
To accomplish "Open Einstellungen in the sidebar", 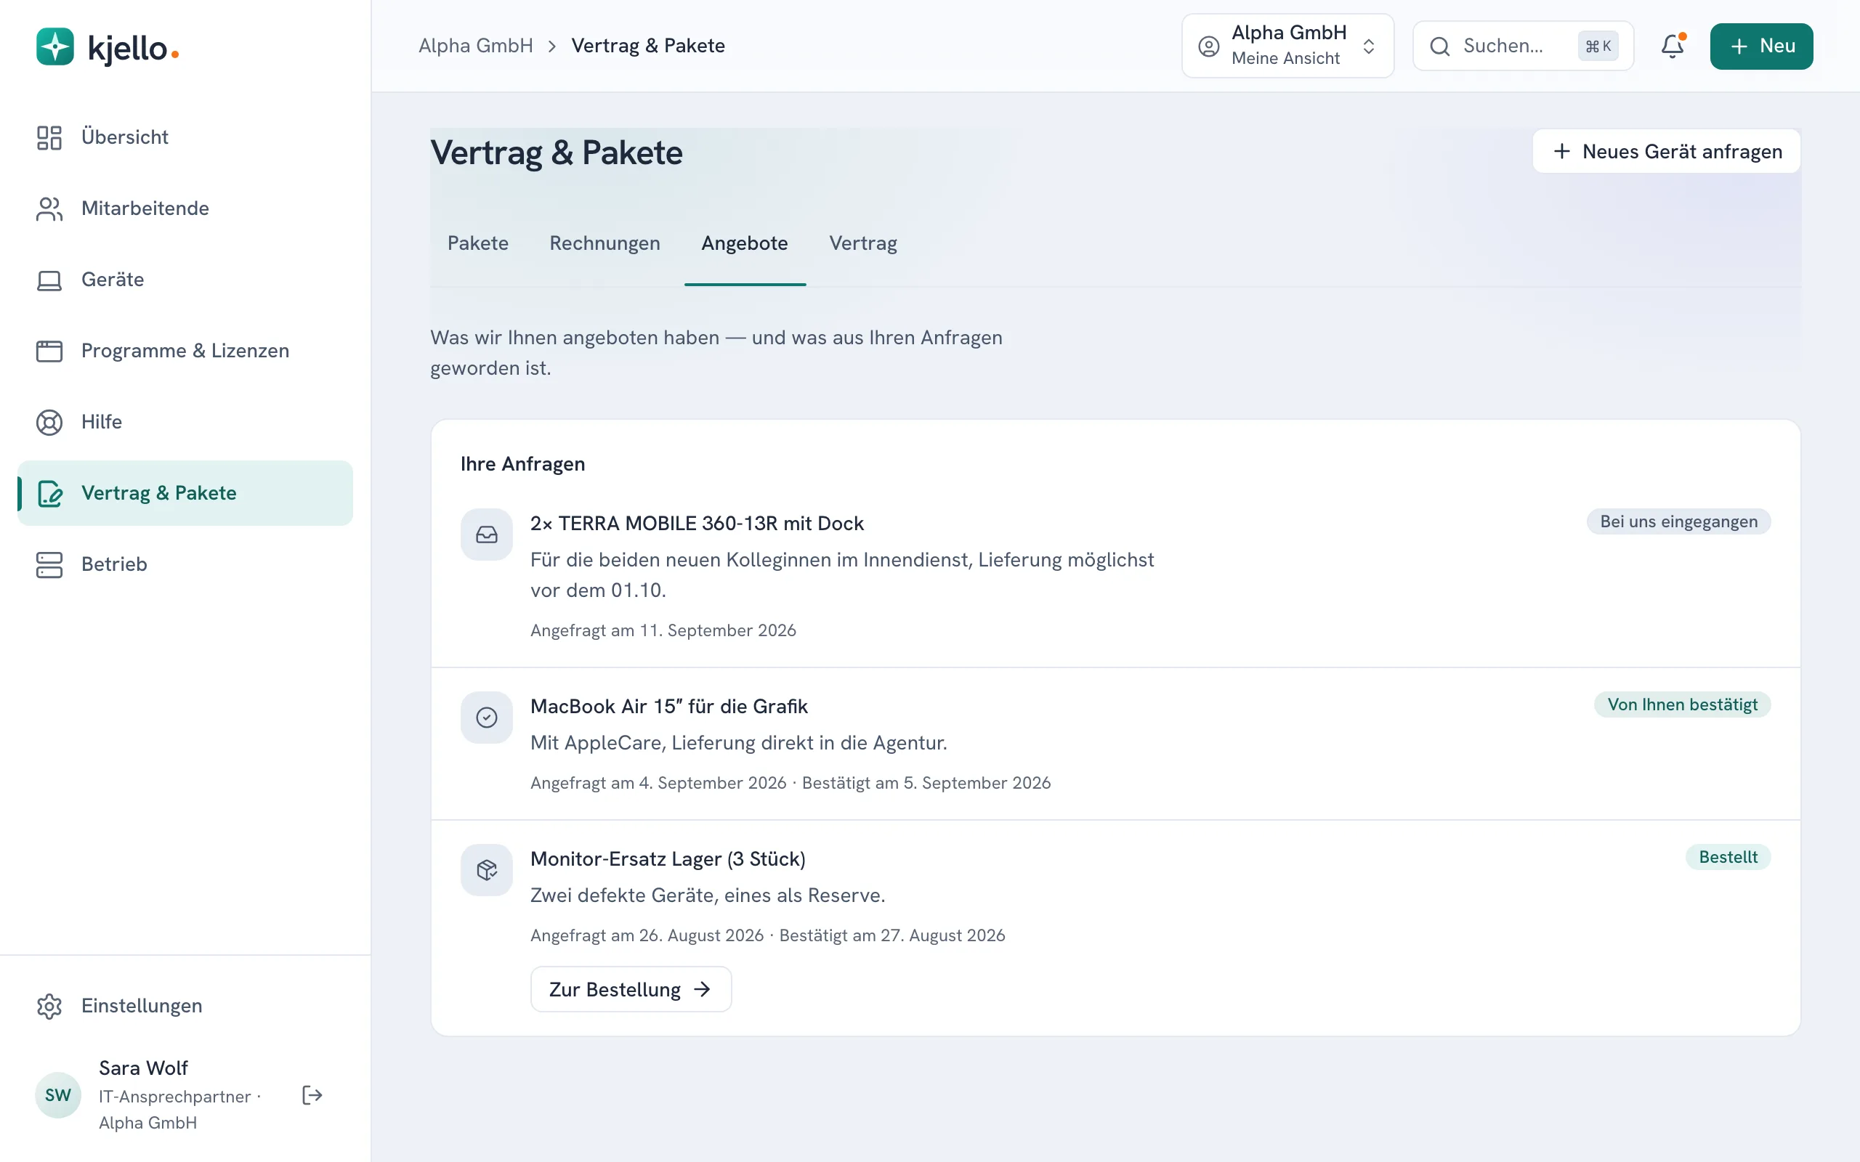I will [185, 1007].
